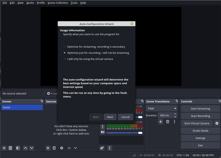Click Start Recording in Controls panel
The image size is (221, 158).
(x=200, y=116)
